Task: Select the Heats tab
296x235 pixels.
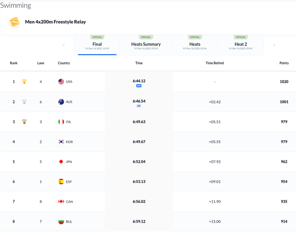Action: [195, 45]
